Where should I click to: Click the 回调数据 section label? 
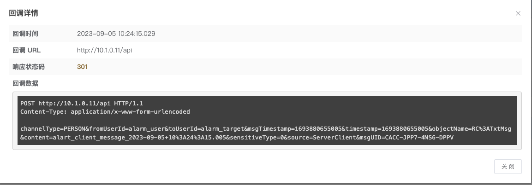click(x=25, y=83)
